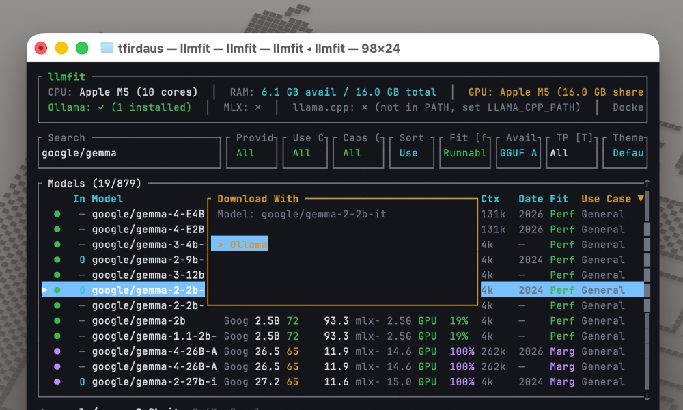Toggle the Avail filter showing GGUF

[518, 152]
